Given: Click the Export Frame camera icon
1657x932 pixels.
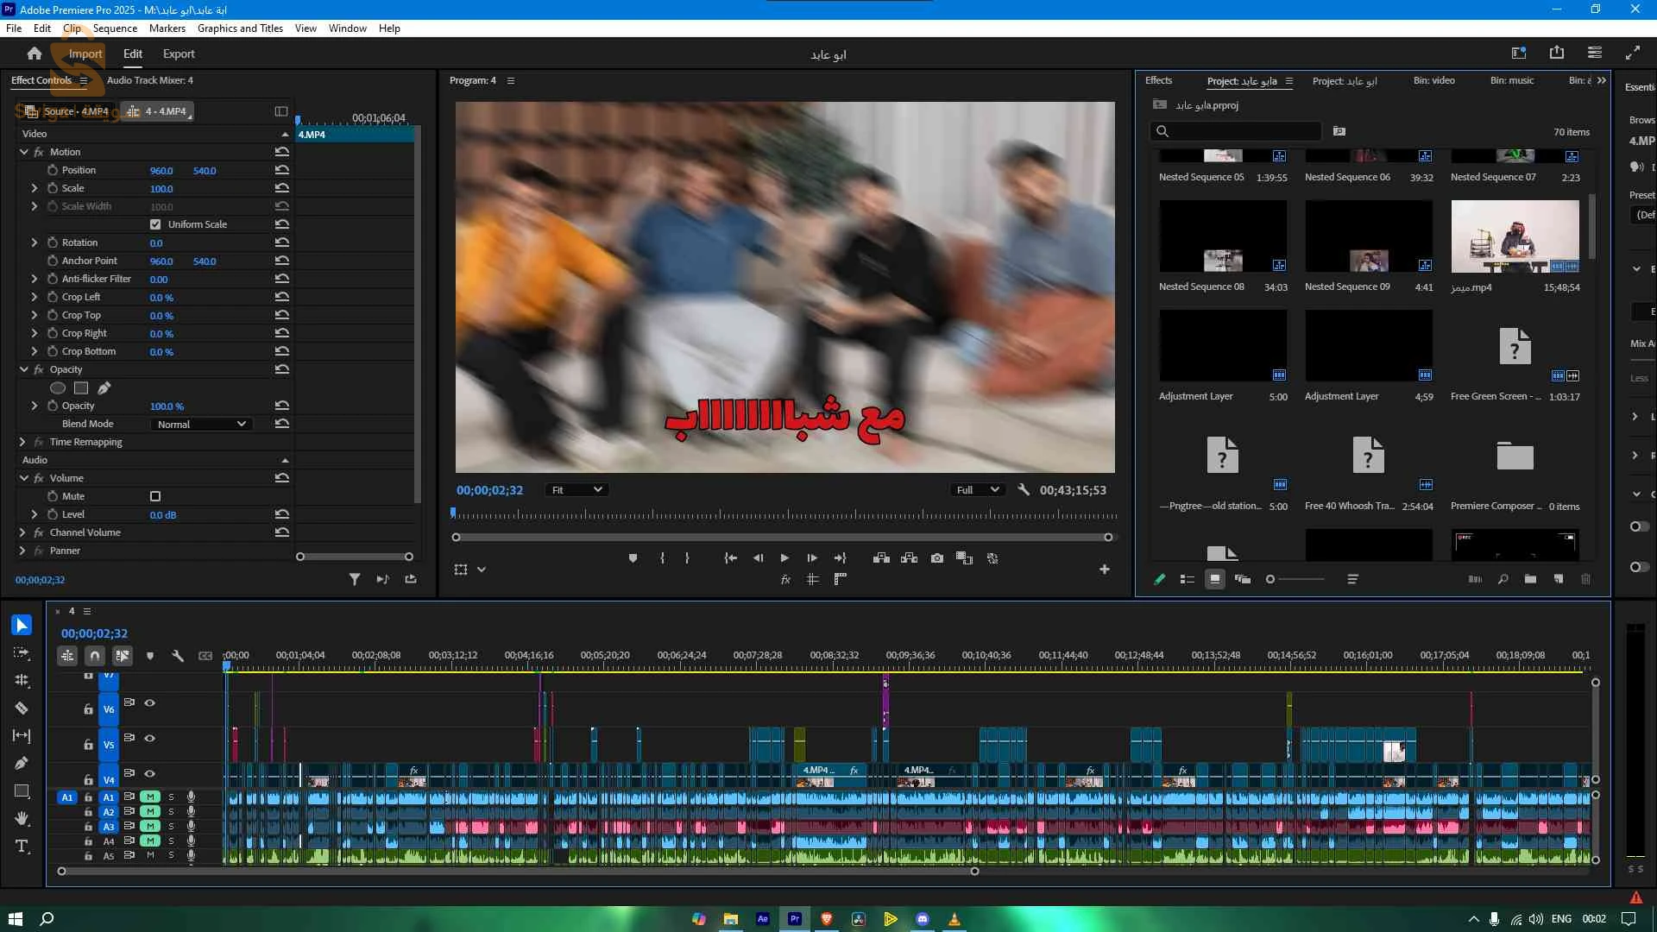Looking at the screenshot, I should [x=936, y=558].
